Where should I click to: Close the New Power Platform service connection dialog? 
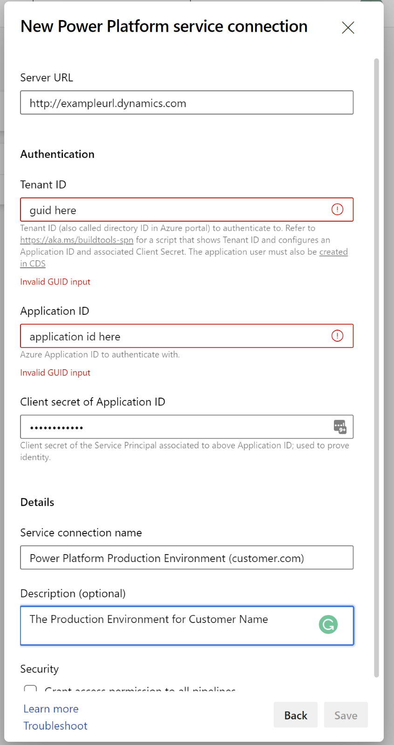(x=348, y=27)
